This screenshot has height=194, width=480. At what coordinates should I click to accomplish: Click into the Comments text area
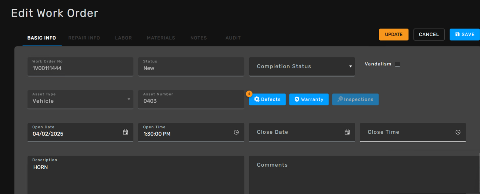coord(364,175)
